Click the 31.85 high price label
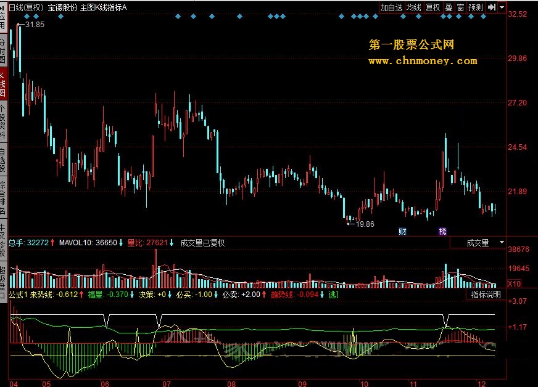This screenshot has height=387, width=538. click(x=35, y=24)
